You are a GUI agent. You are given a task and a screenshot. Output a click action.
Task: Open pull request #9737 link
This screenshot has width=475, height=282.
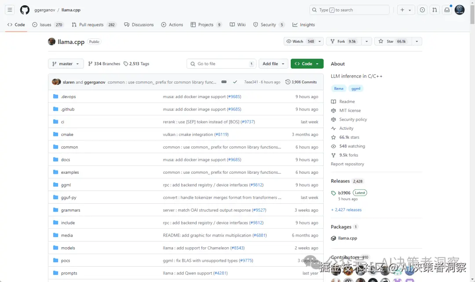[x=248, y=122]
